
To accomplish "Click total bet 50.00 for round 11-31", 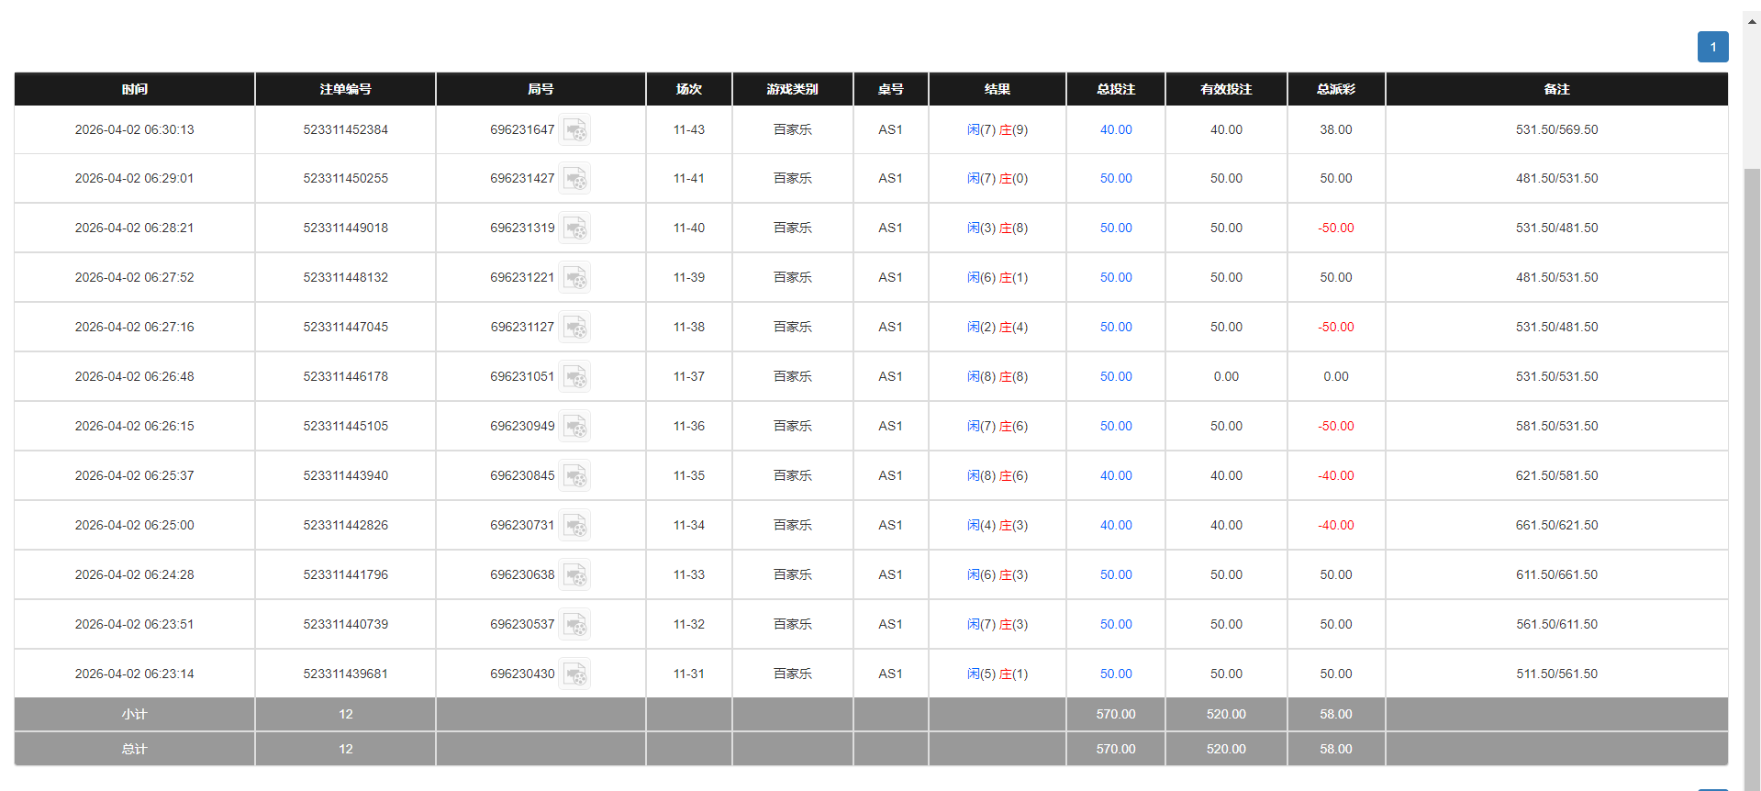I will 1116,674.
